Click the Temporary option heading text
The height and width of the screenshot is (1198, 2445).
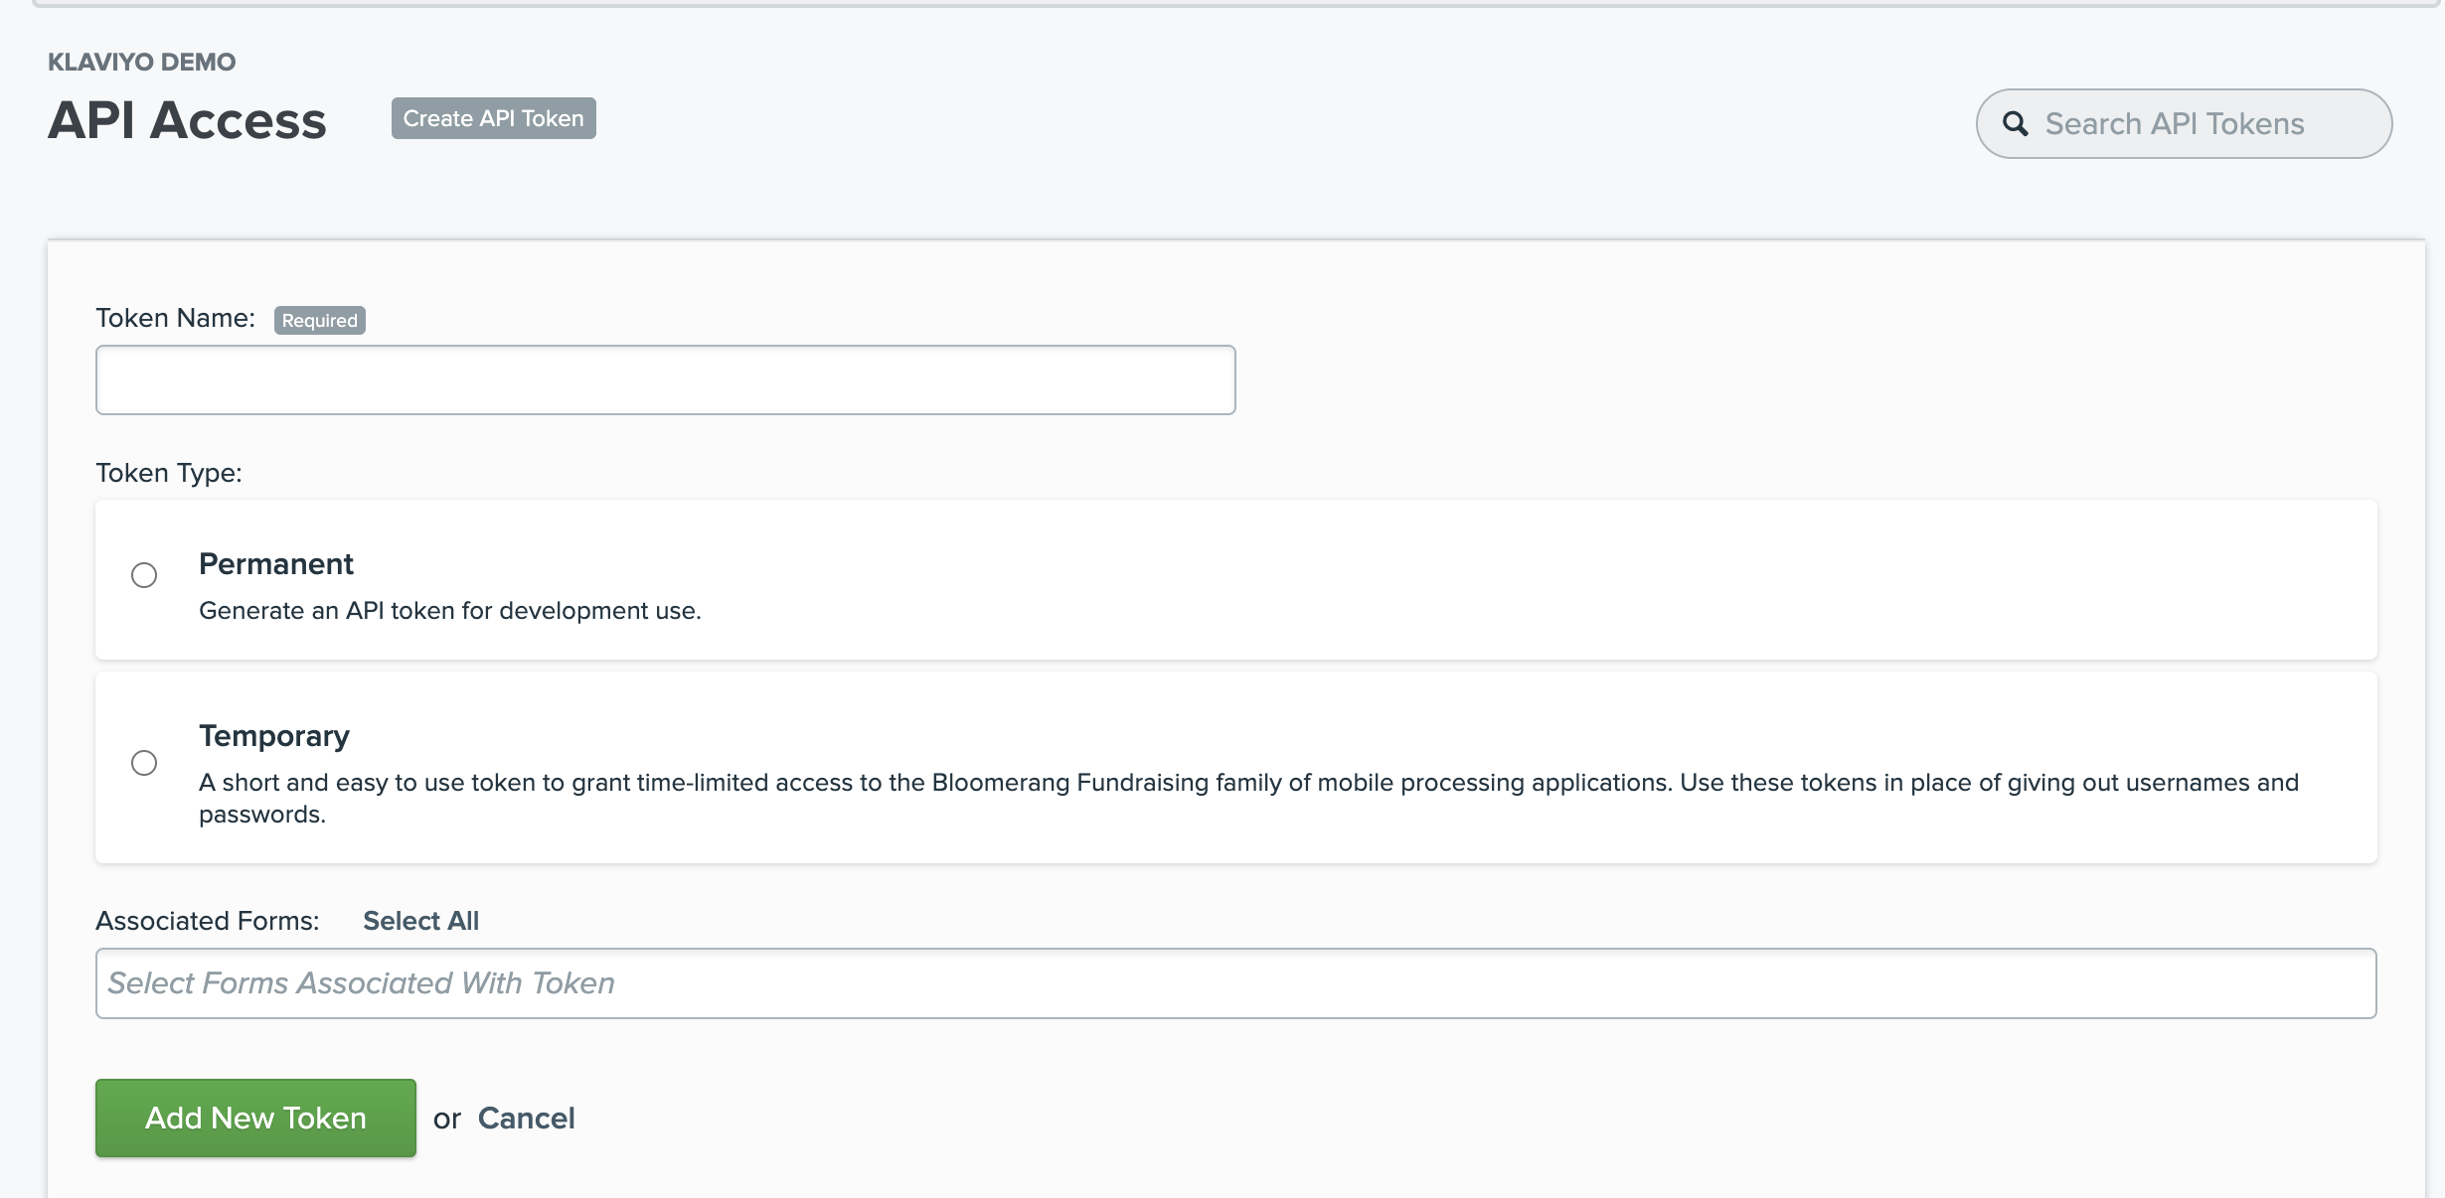coord(273,735)
